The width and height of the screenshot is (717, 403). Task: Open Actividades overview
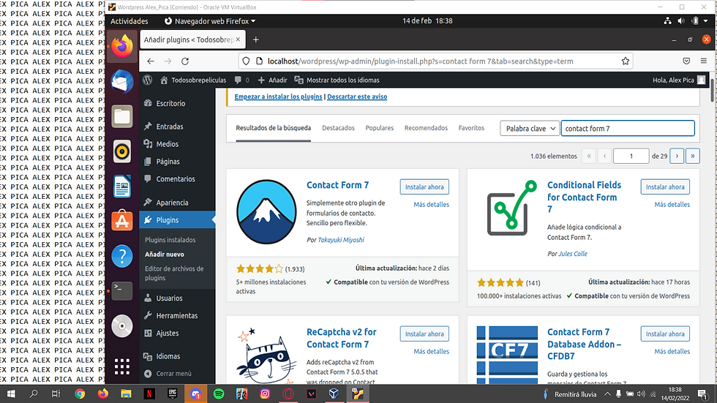tap(129, 21)
